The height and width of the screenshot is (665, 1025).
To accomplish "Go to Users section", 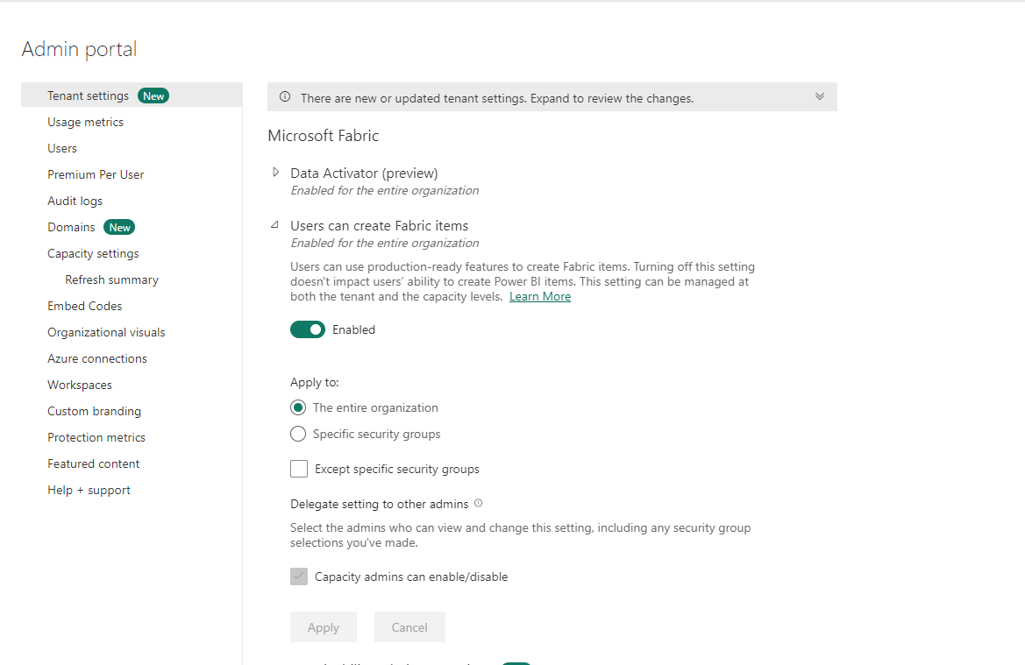I will (62, 148).
